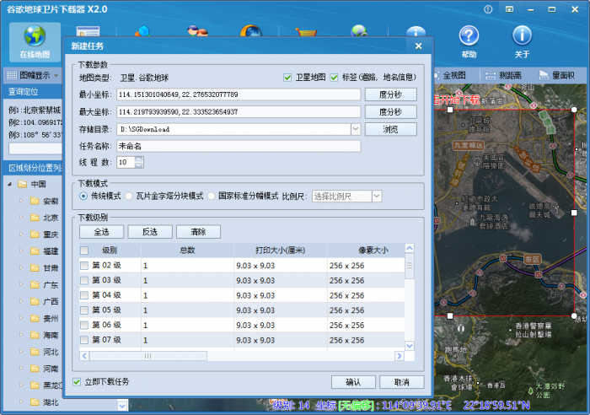Image resolution: width=590 pixels, height=415 pixels.
Task: Select the 量面积 area tool
Action: pyautogui.click(x=557, y=75)
